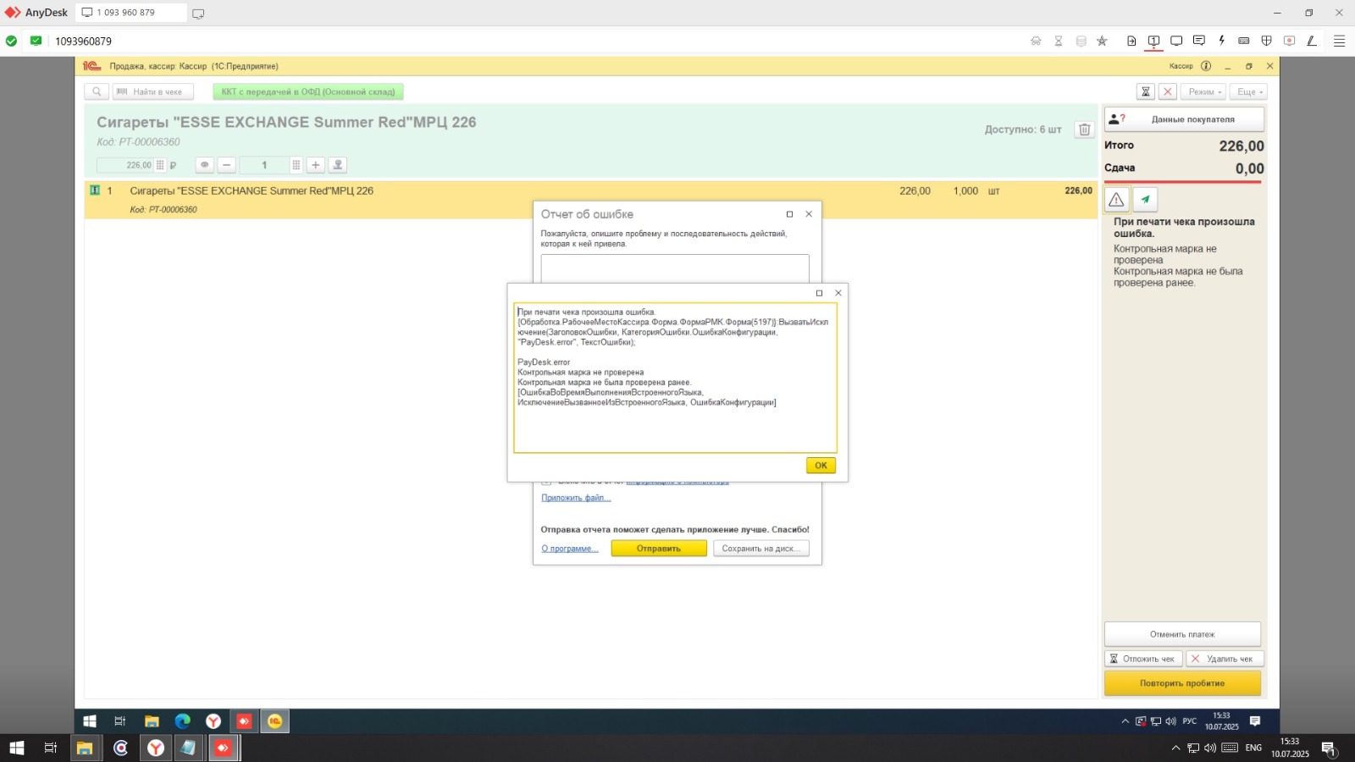The image size is (1355, 762).
Task: Click the hourglass postponed receipts icon in toolbar
Action: (x=1146, y=91)
